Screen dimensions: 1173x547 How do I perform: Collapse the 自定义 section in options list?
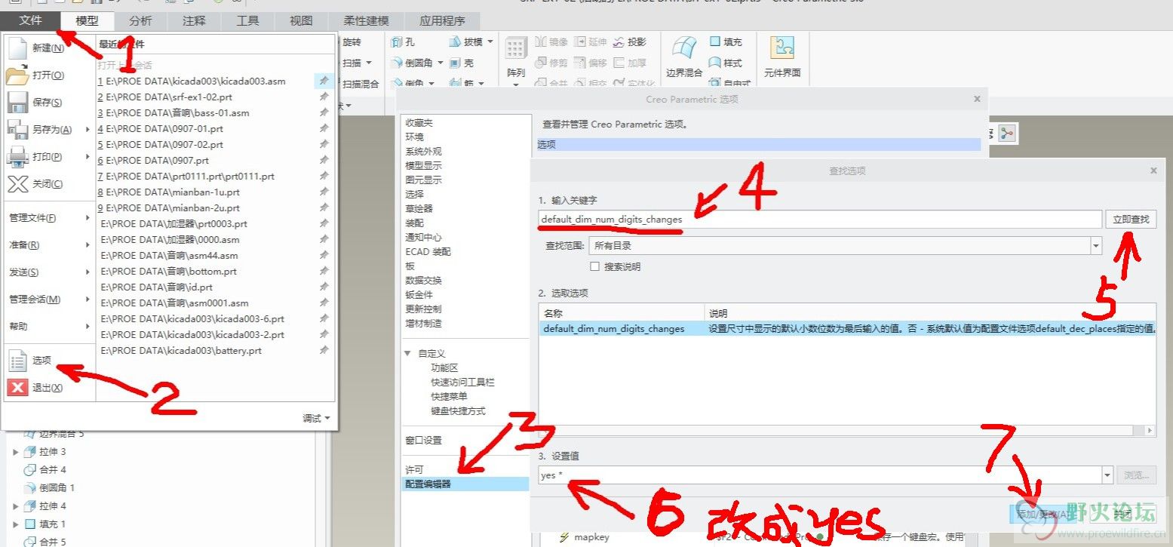[x=408, y=353]
